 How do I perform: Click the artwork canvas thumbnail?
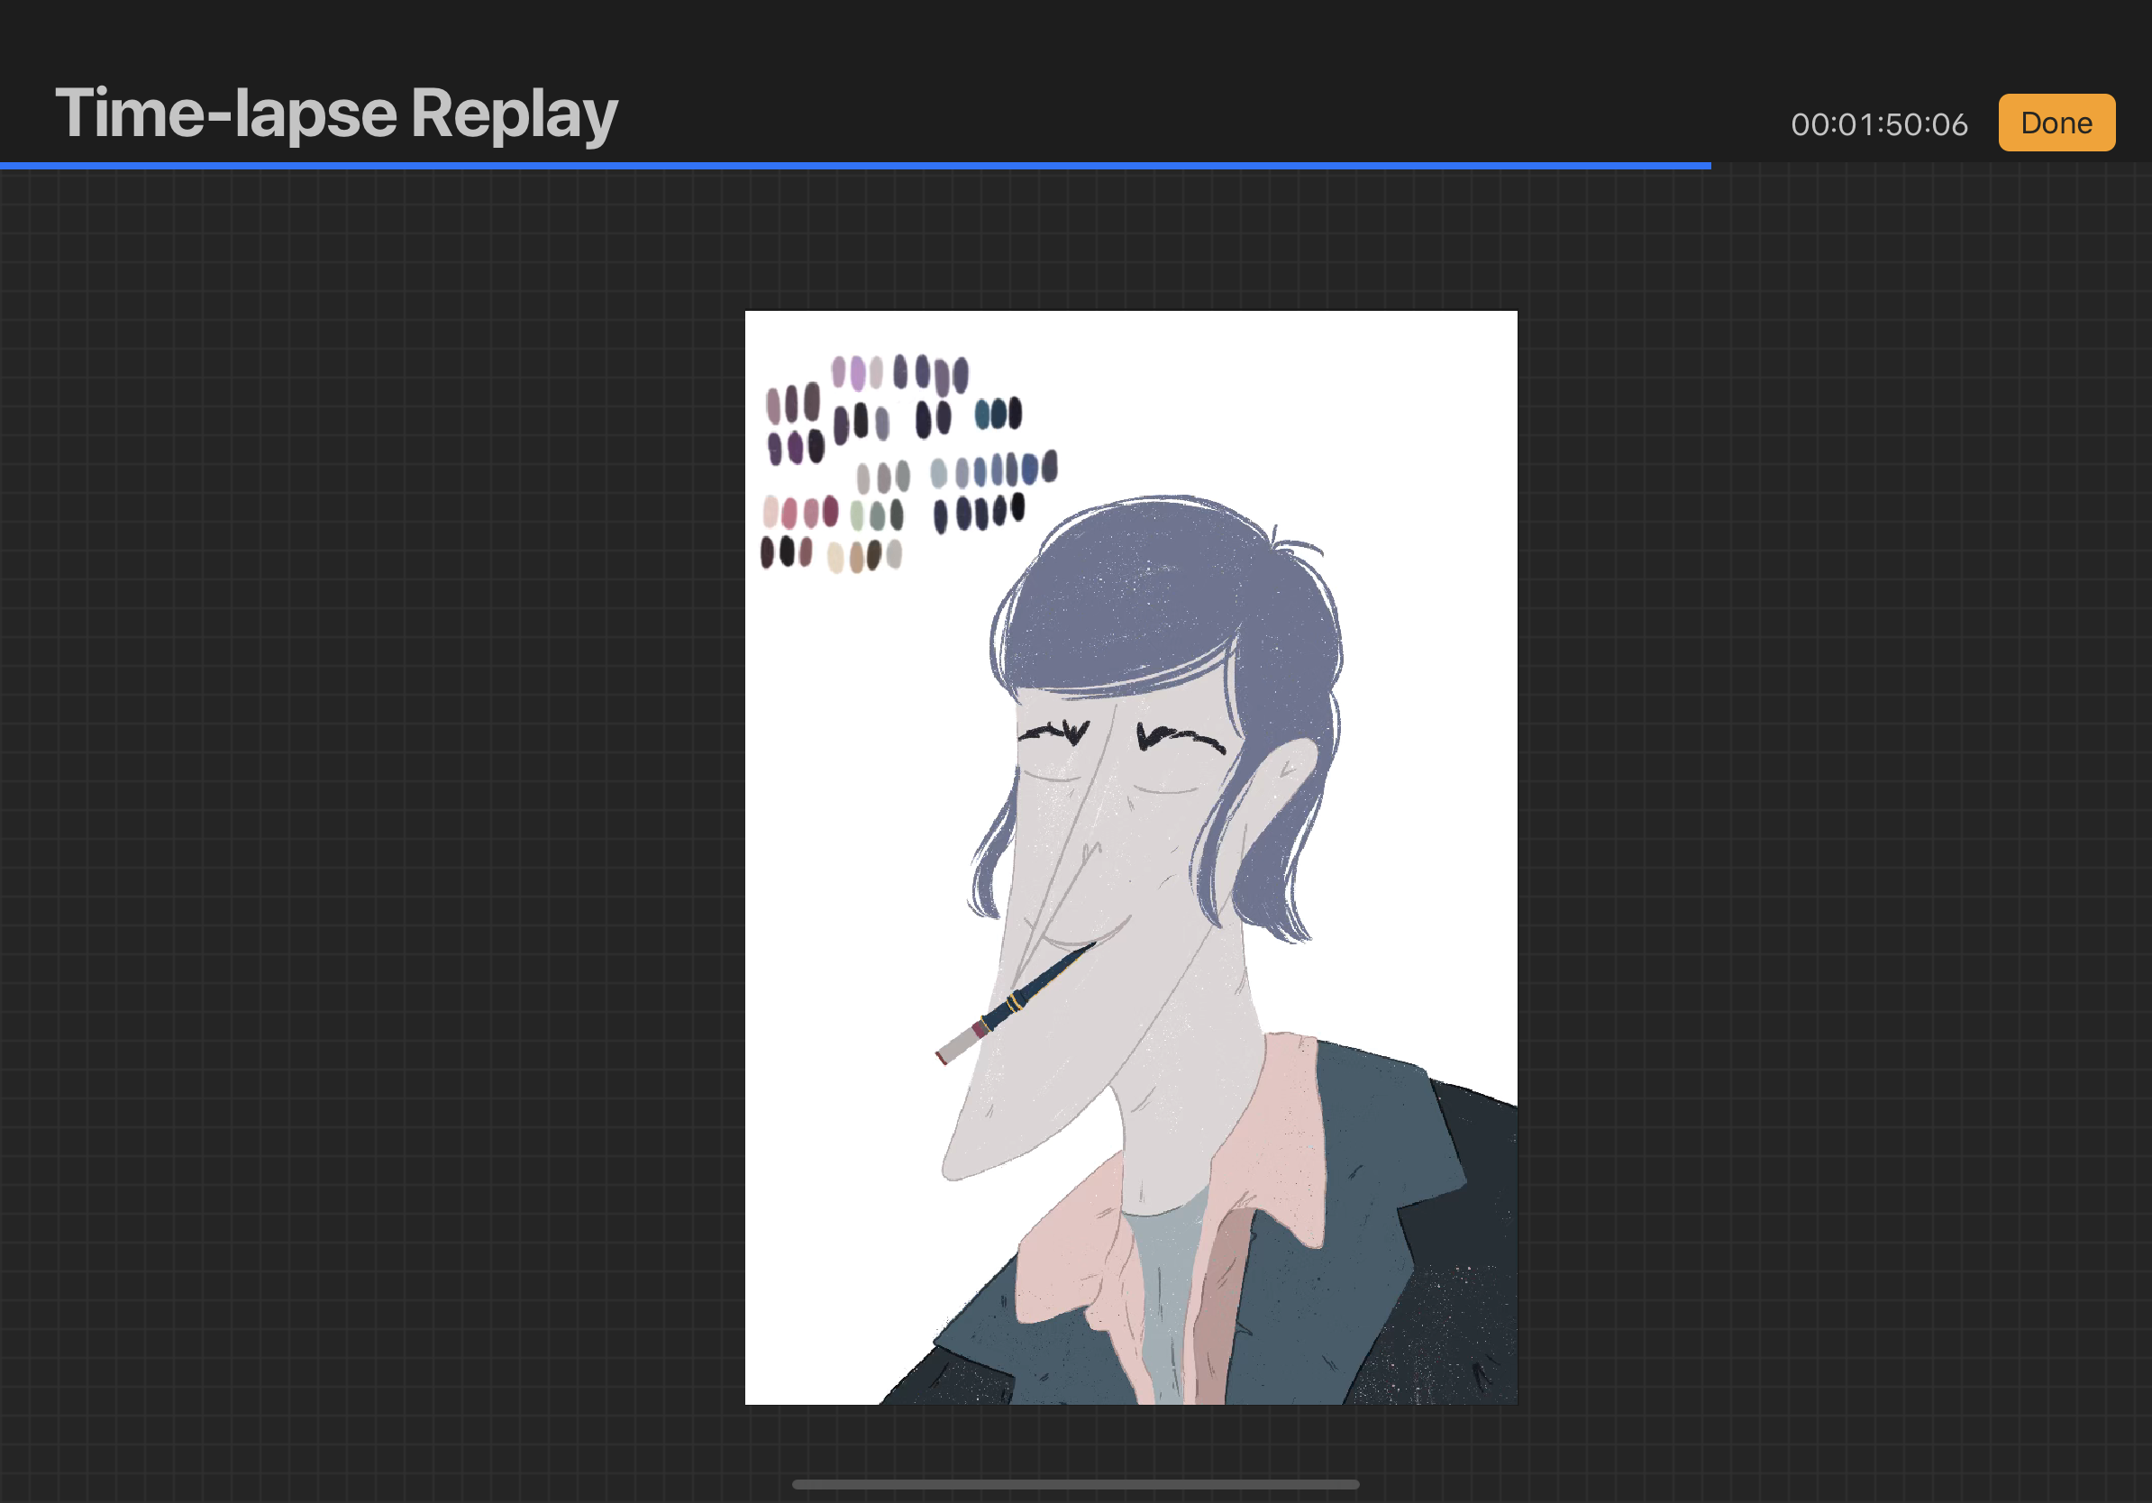tap(1130, 858)
